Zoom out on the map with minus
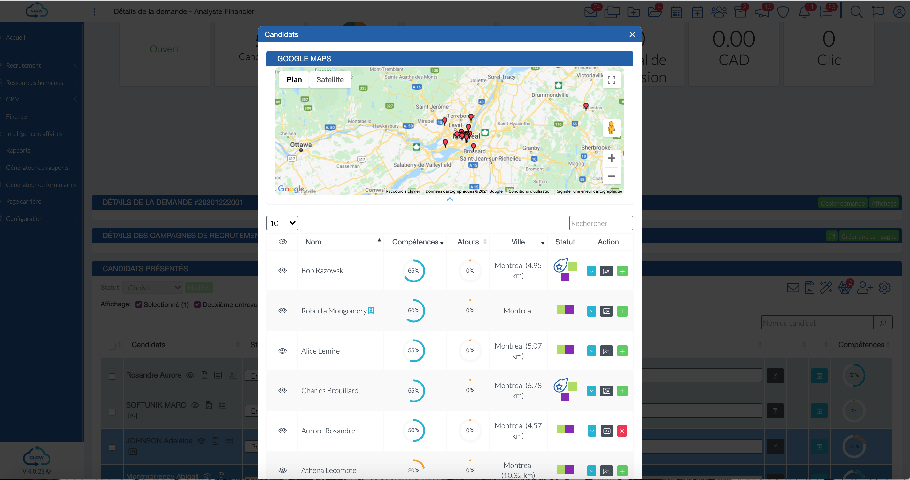 click(612, 176)
